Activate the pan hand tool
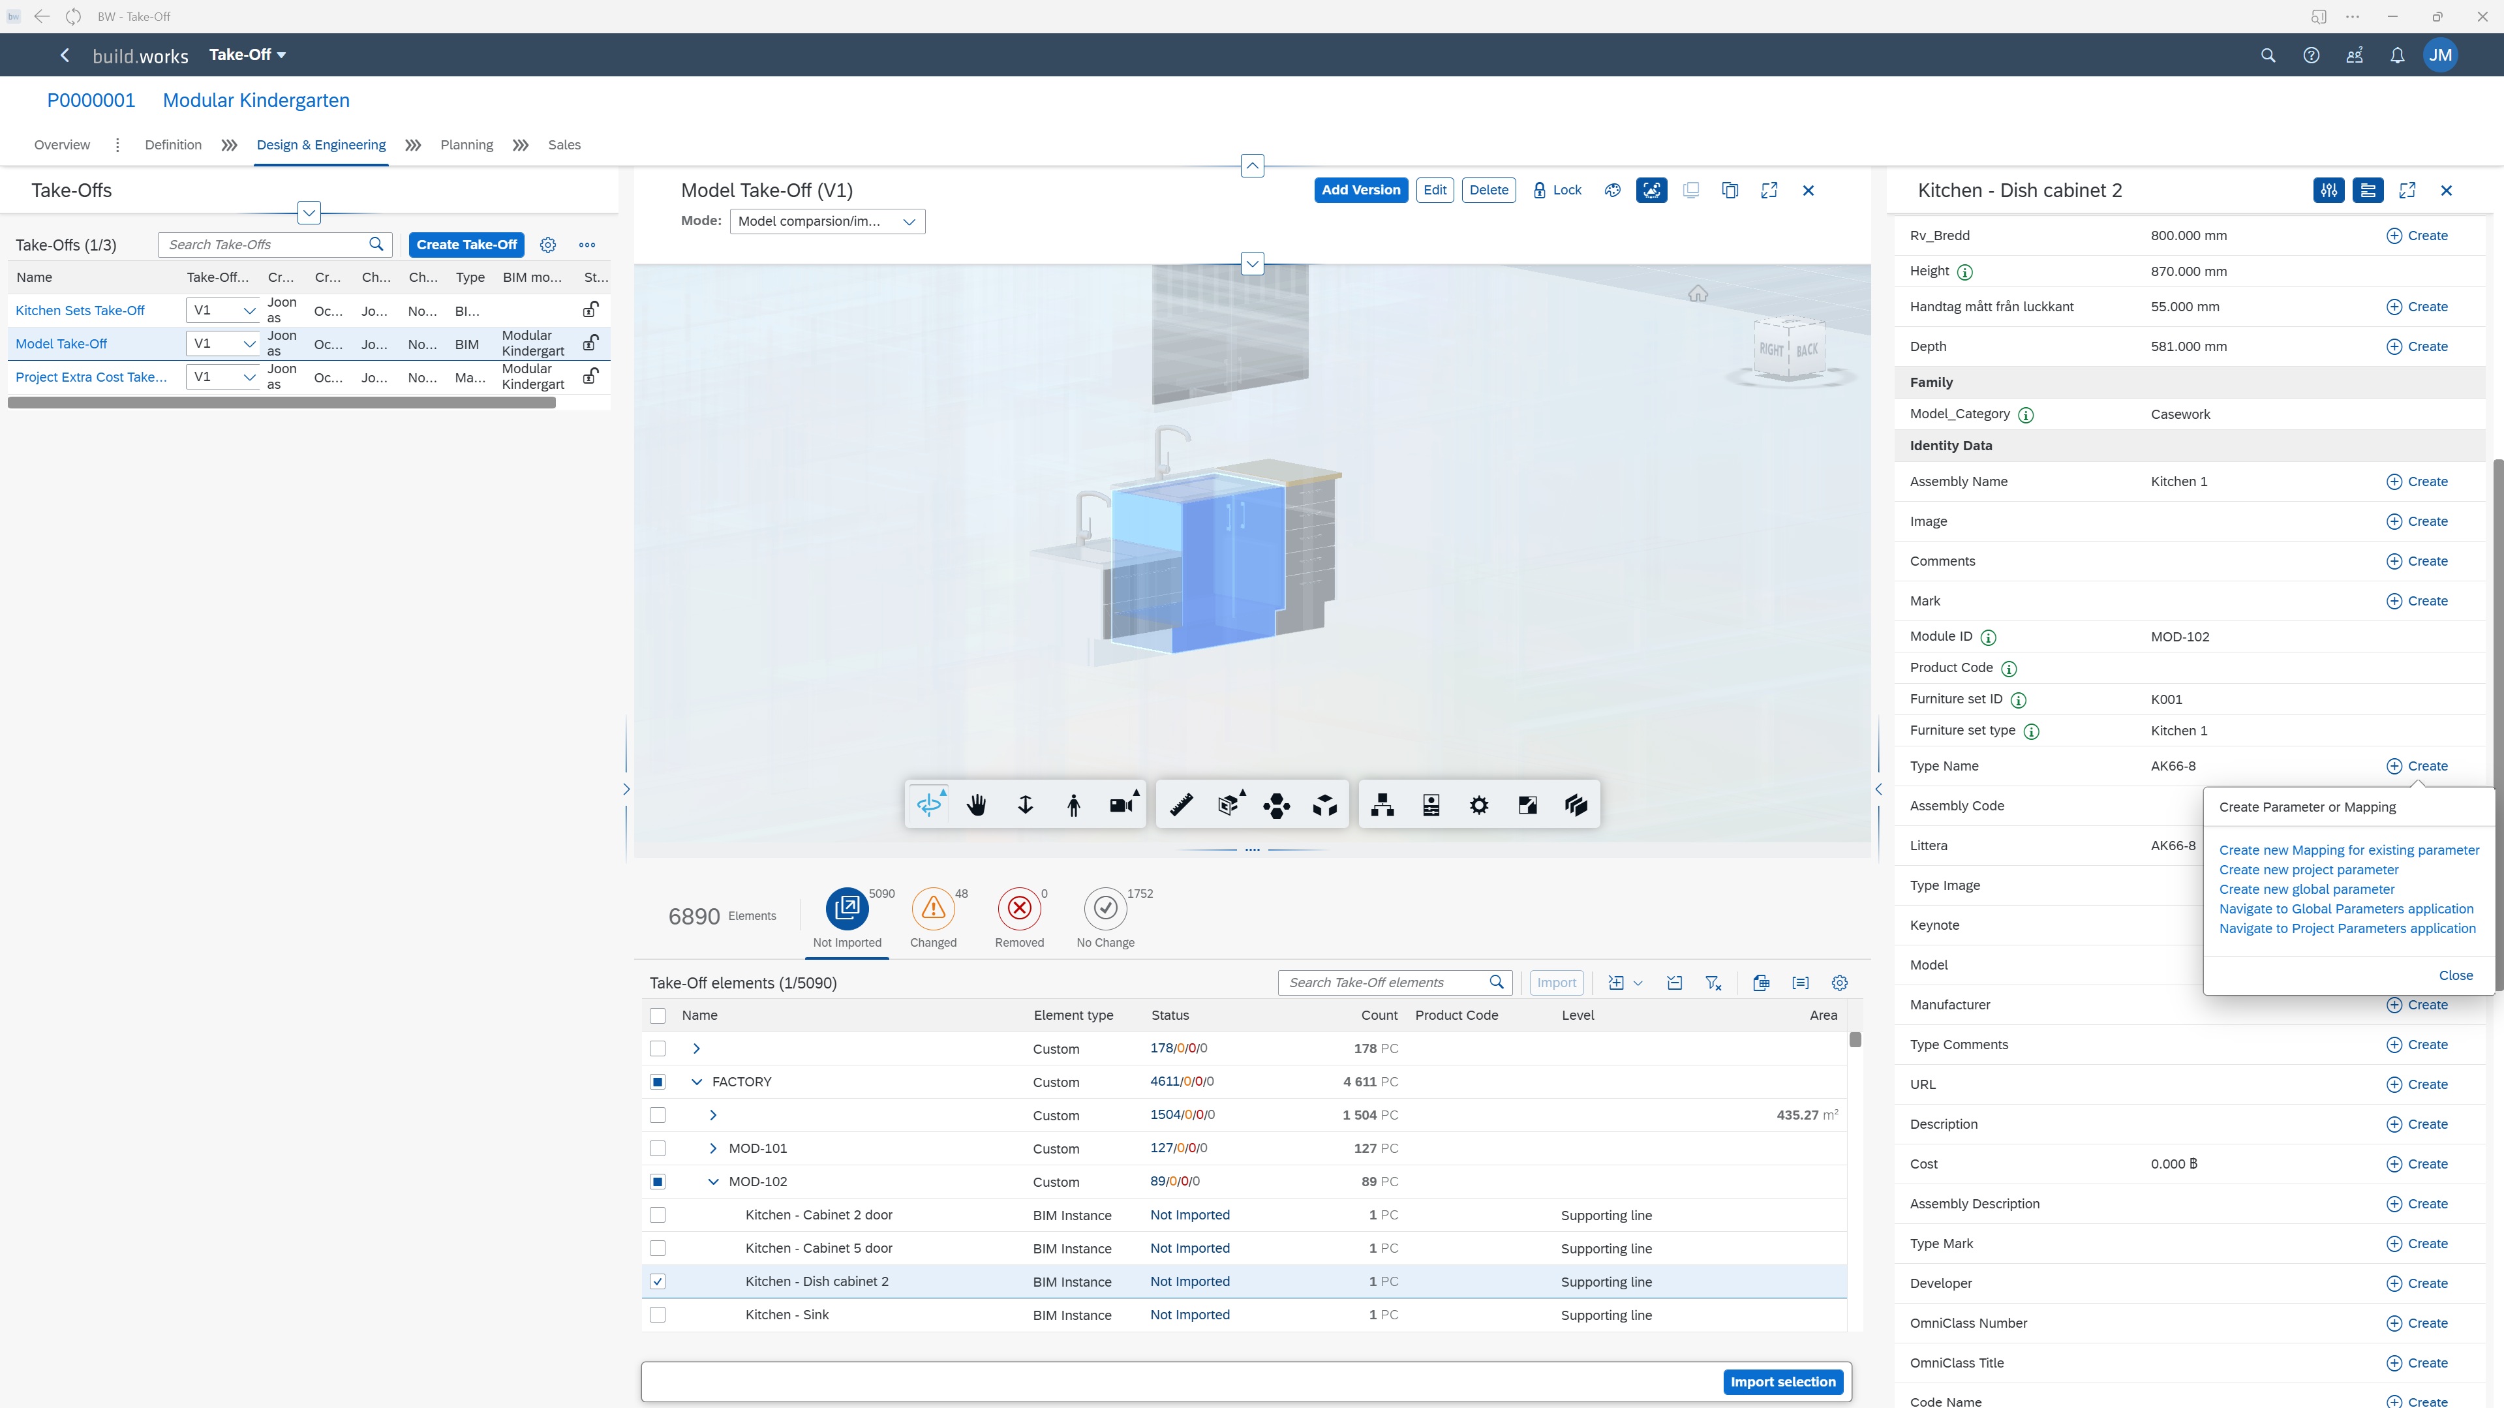This screenshot has width=2504, height=1408. [977, 805]
